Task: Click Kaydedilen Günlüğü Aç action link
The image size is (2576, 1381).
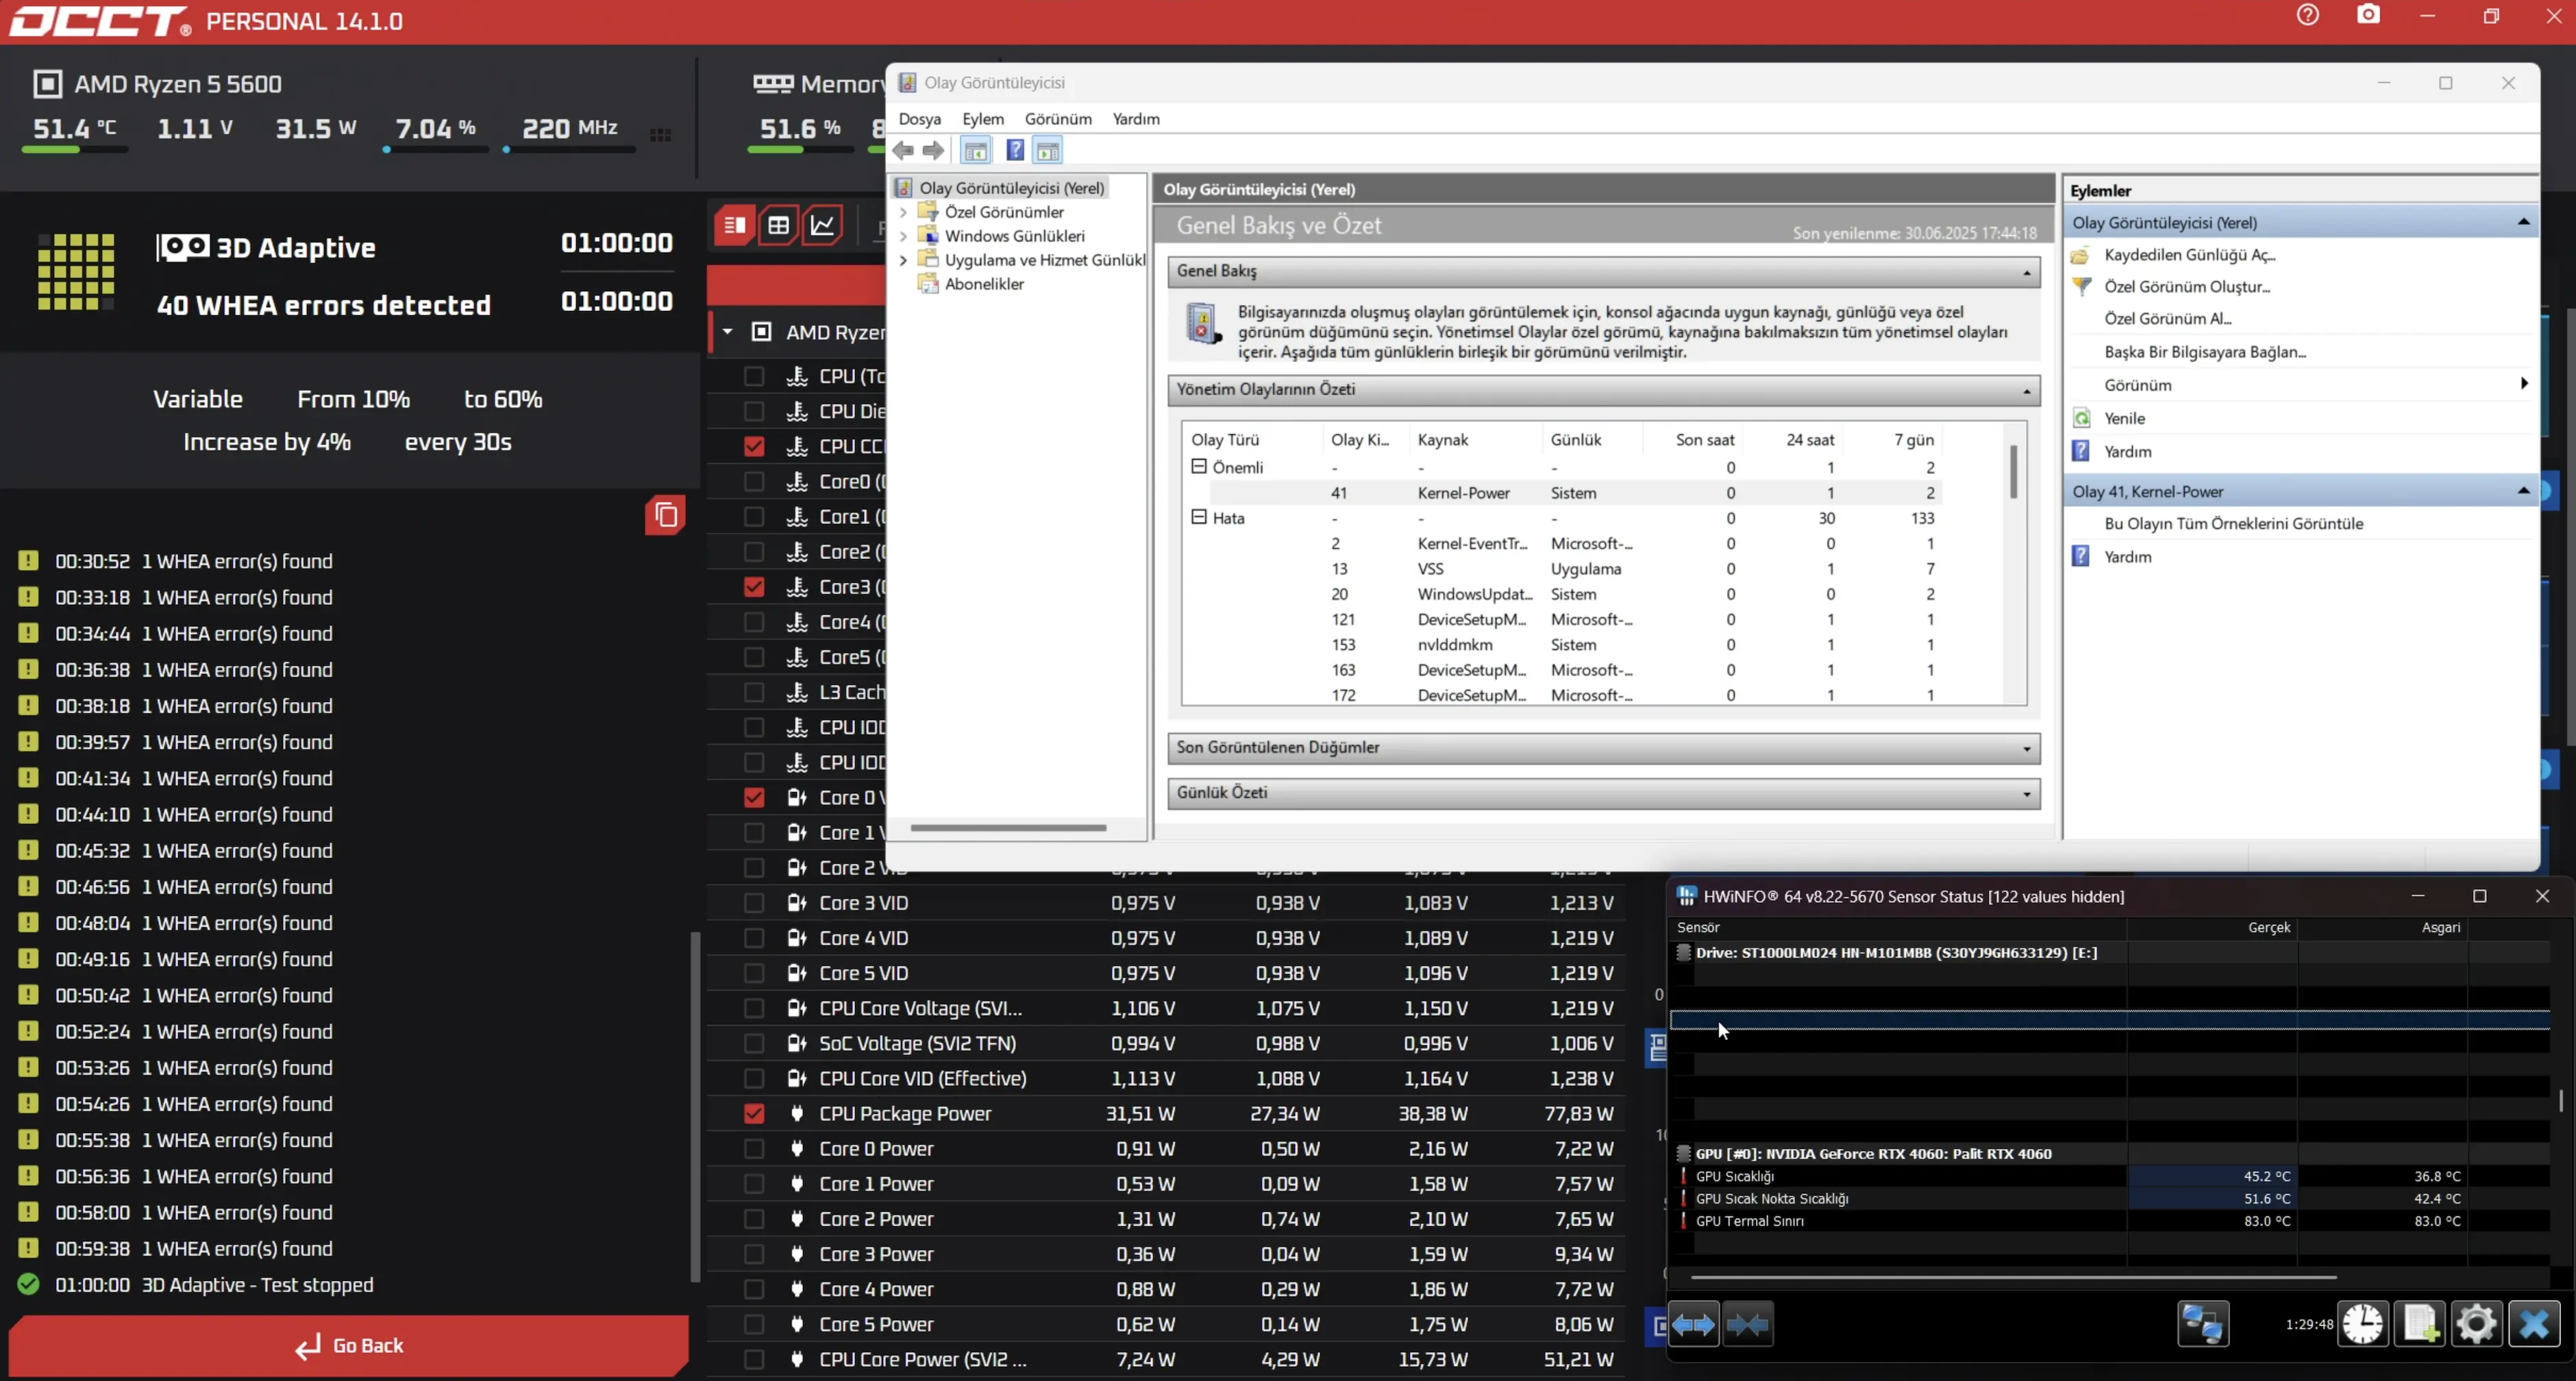Action: pyautogui.click(x=2189, y=255)
